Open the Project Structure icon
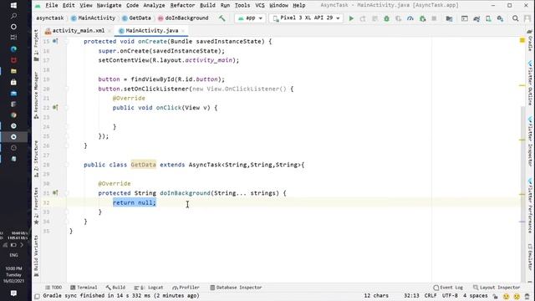The image size is (535, 301). click(449, 18)
